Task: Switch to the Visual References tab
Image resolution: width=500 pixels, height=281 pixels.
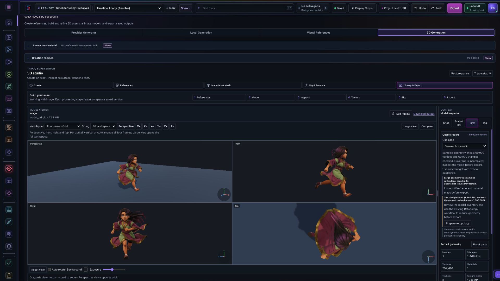Action: point(318,33)
